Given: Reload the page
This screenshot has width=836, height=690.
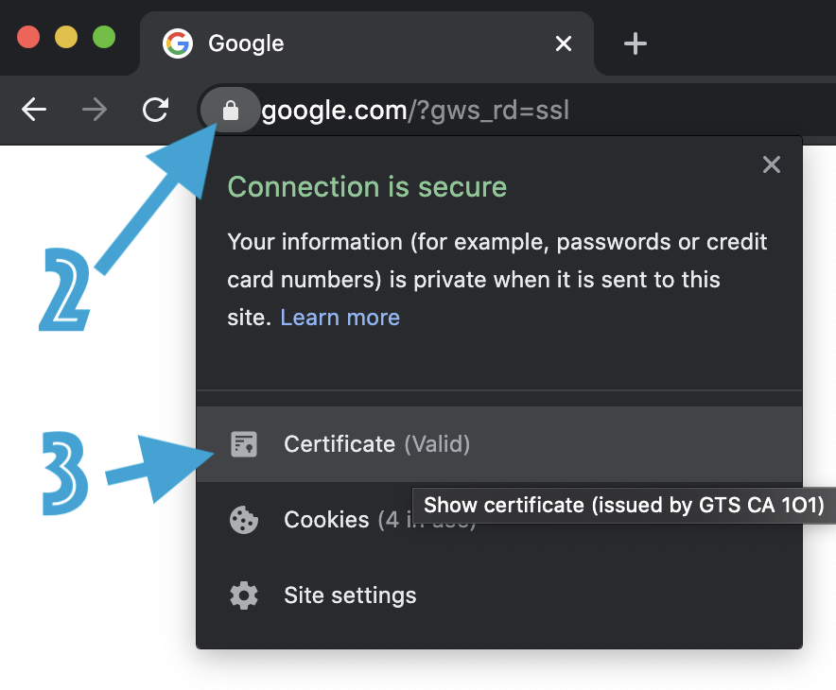Looking at the screenshot, I should coord(155,110).
